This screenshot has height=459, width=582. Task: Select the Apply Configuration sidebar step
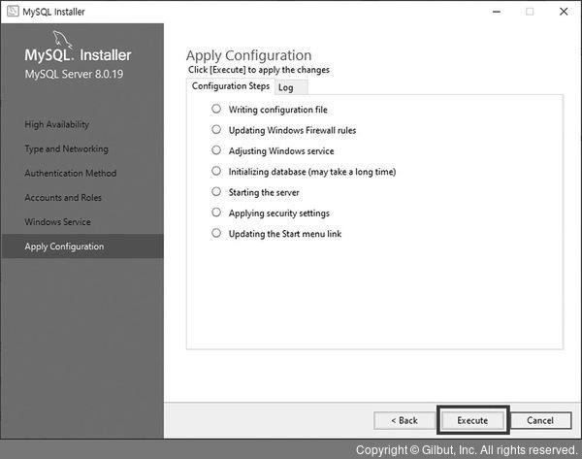(82, 246)
